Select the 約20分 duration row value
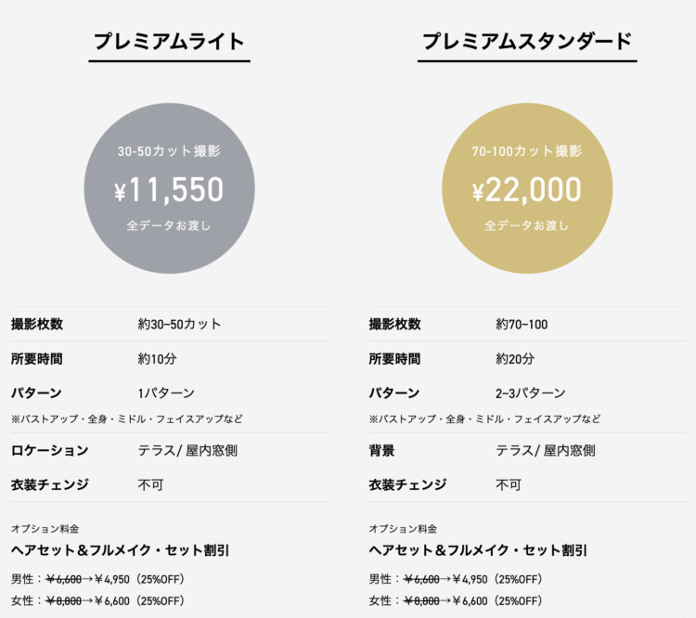Screen dimensions: 696x618 (515, 359)
